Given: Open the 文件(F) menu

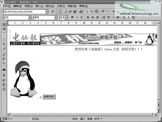Looking at the screenshot, I should (x=7, y=6).
